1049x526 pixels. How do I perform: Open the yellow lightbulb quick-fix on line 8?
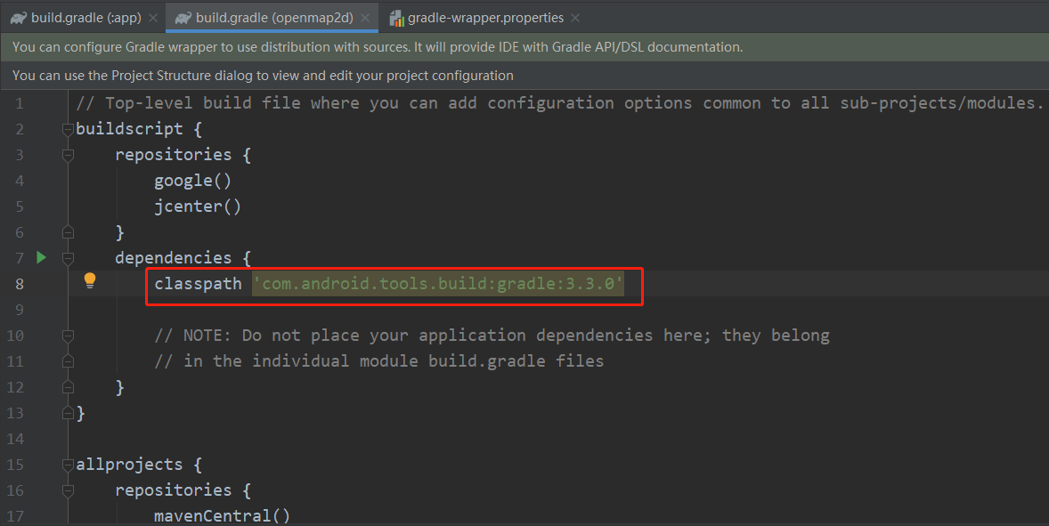(x=90, y=280)
